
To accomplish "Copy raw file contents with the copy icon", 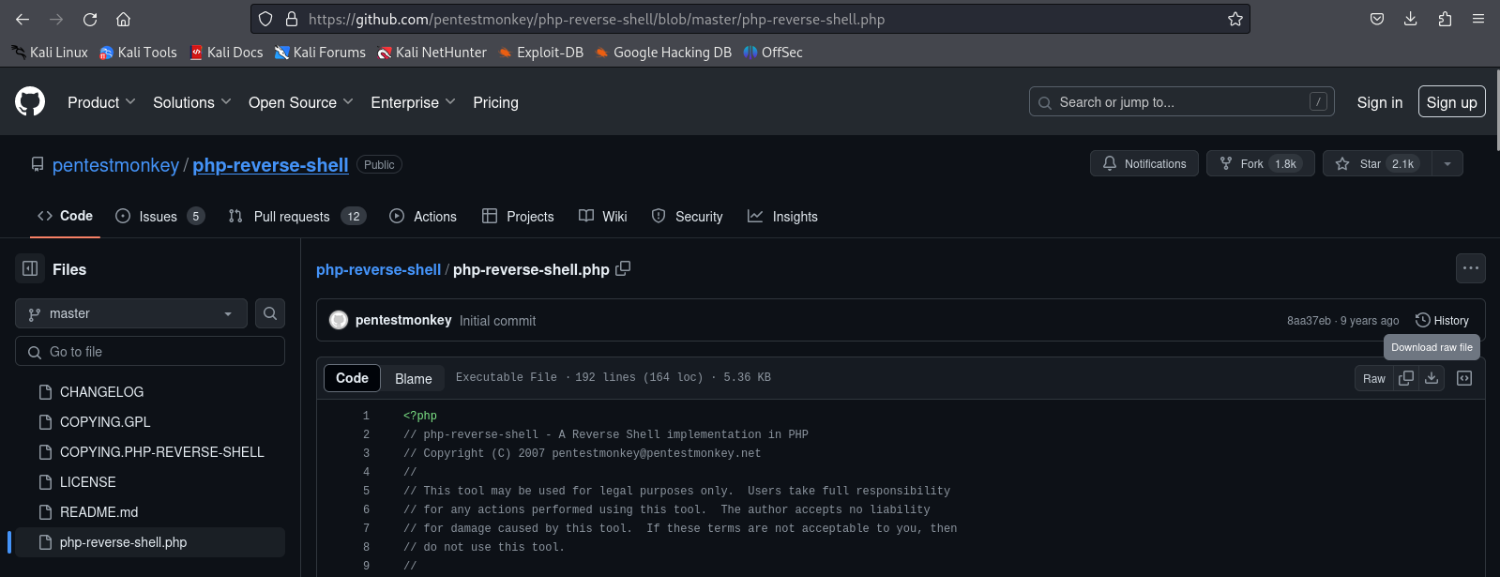I will tap(1406, 378).
